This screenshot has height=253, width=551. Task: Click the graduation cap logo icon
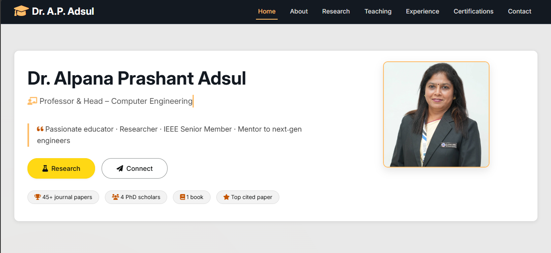[21, 11]
